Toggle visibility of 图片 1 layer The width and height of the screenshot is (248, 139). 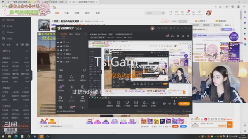tap(58, 46)
